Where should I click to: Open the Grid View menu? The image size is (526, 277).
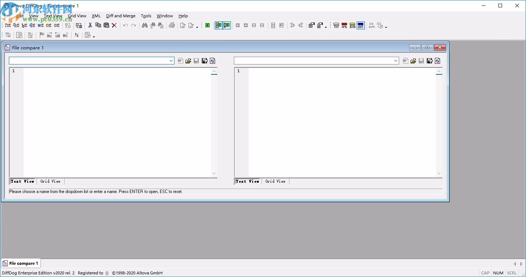pyautogui.click(x=77, y=16)
